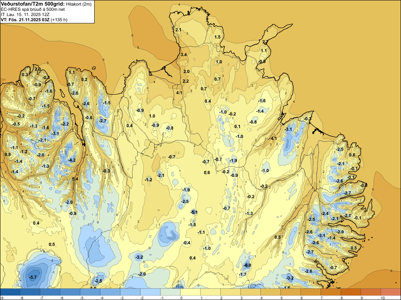Select the legend swatch between 4 and 5

coord(271,292)
